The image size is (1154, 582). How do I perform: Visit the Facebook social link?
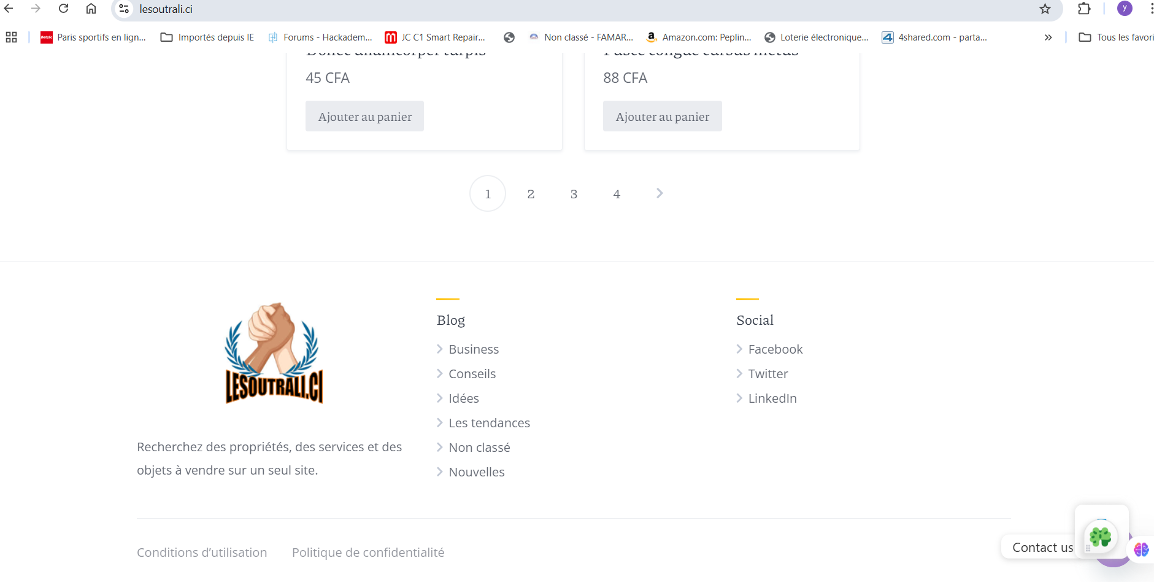click(775, 349)
